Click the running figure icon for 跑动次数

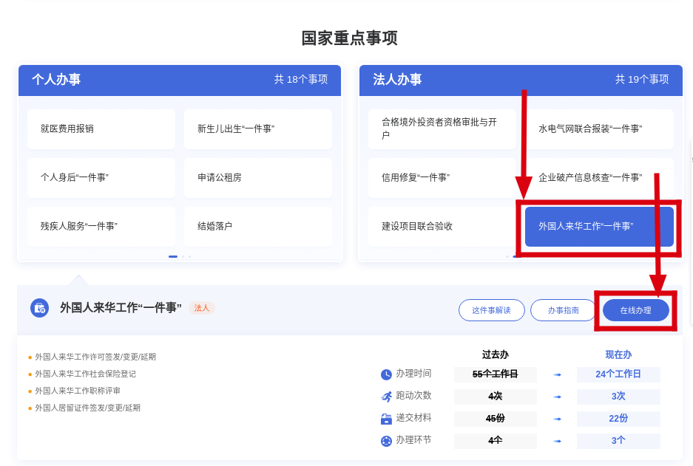[x=386, y=397]
